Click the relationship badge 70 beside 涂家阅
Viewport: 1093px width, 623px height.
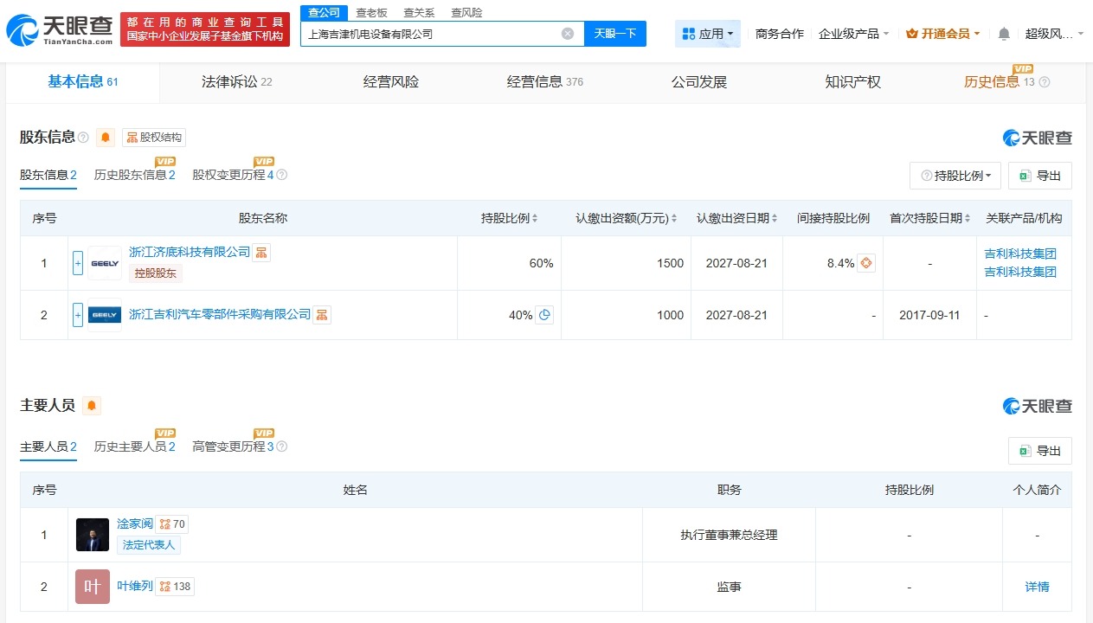(172, 523)
